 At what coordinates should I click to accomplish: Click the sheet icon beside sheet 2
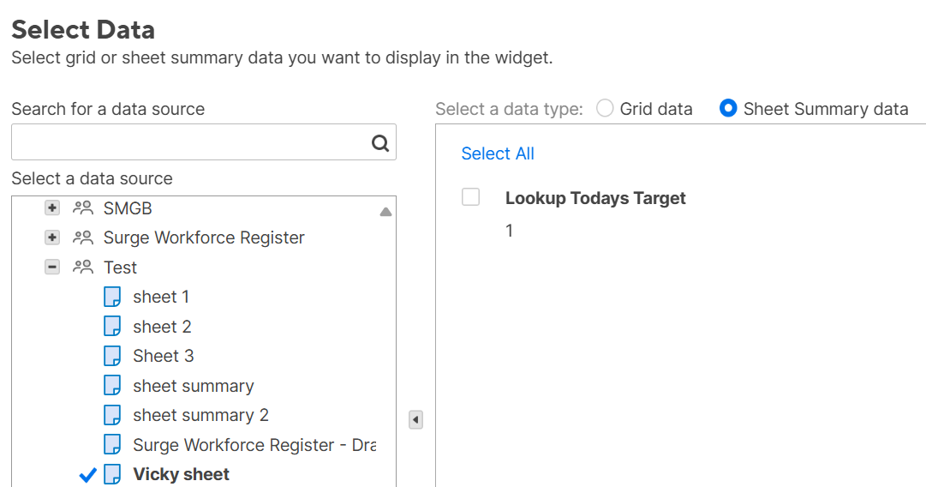112,327
